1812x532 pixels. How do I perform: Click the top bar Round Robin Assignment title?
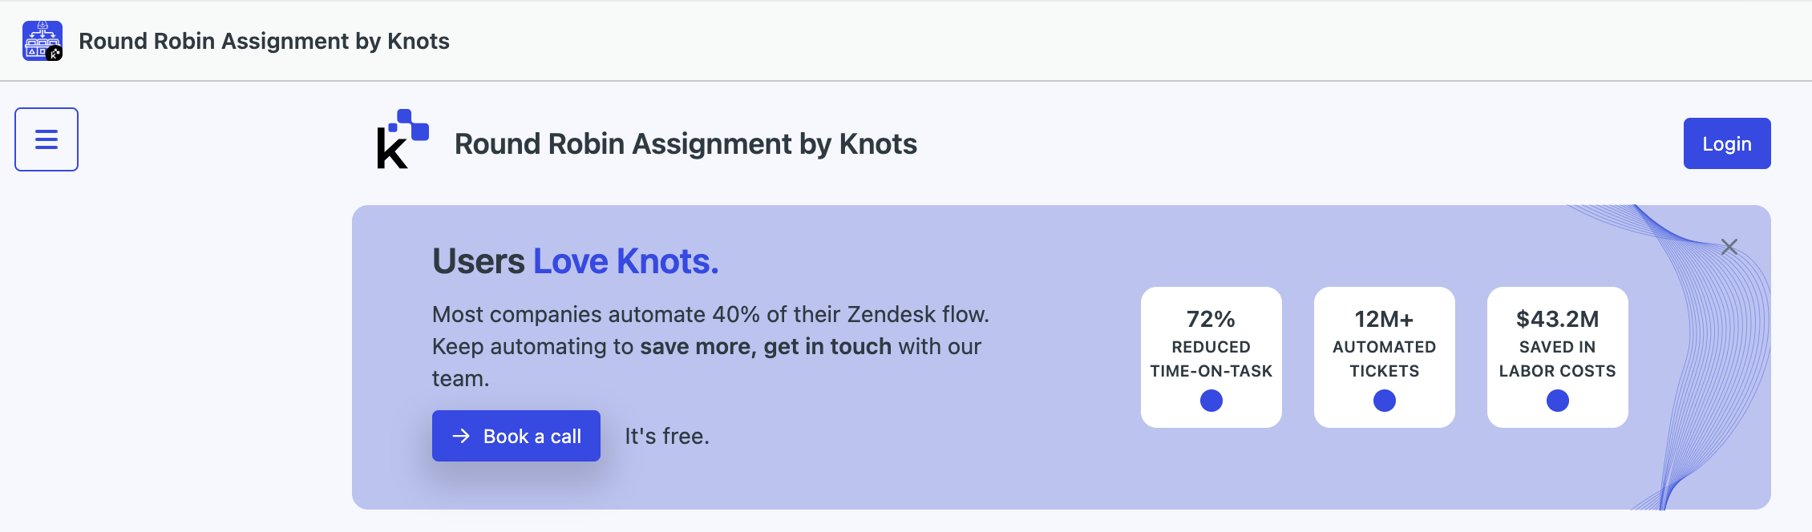pos(264,41)
